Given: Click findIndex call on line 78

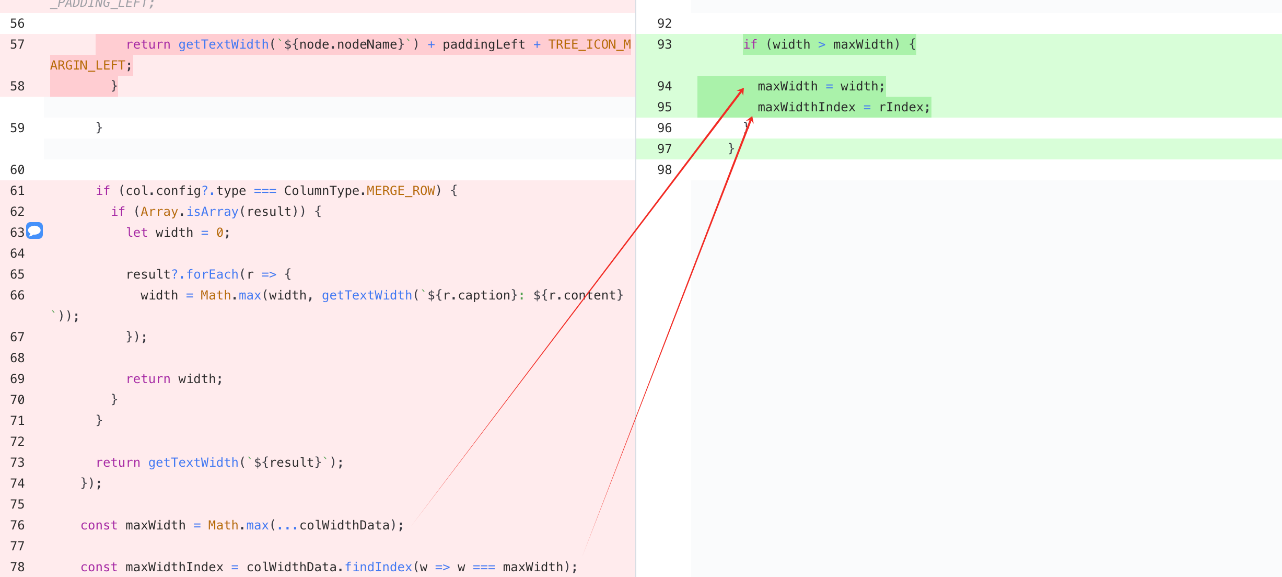Looking at the screenshot, I should point(378,567).
